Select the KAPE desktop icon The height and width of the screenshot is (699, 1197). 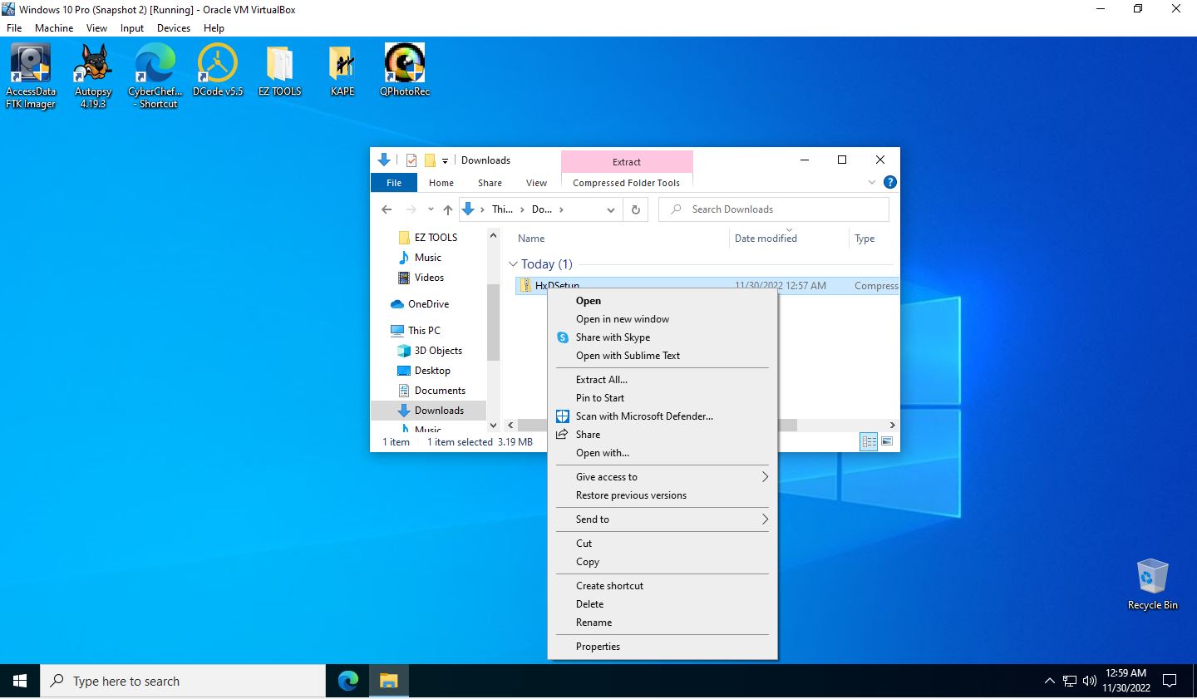click(x=342, y=70)
